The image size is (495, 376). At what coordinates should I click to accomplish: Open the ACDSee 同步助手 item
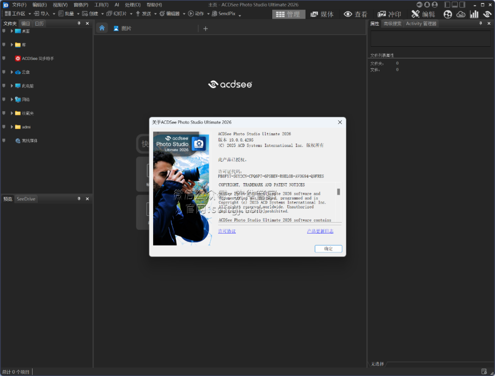coord(38,59)
